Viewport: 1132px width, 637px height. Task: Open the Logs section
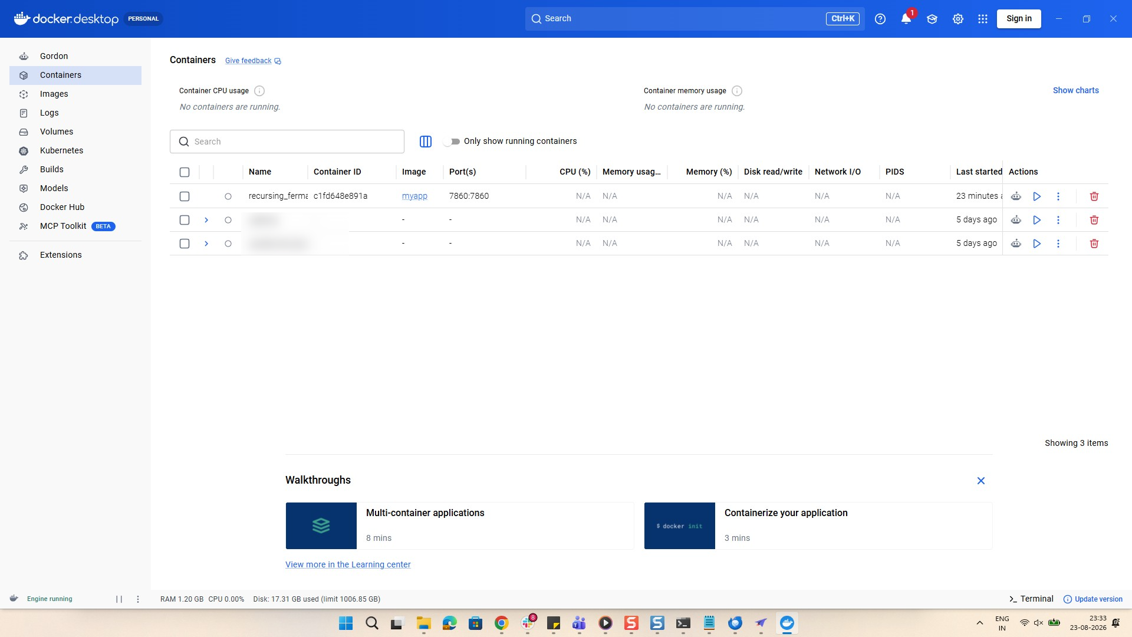click(x=75, y=113)
